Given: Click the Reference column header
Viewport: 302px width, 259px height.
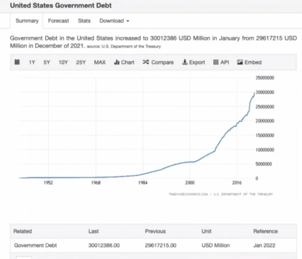Looking at the screenshot, I should pos(265,231).
